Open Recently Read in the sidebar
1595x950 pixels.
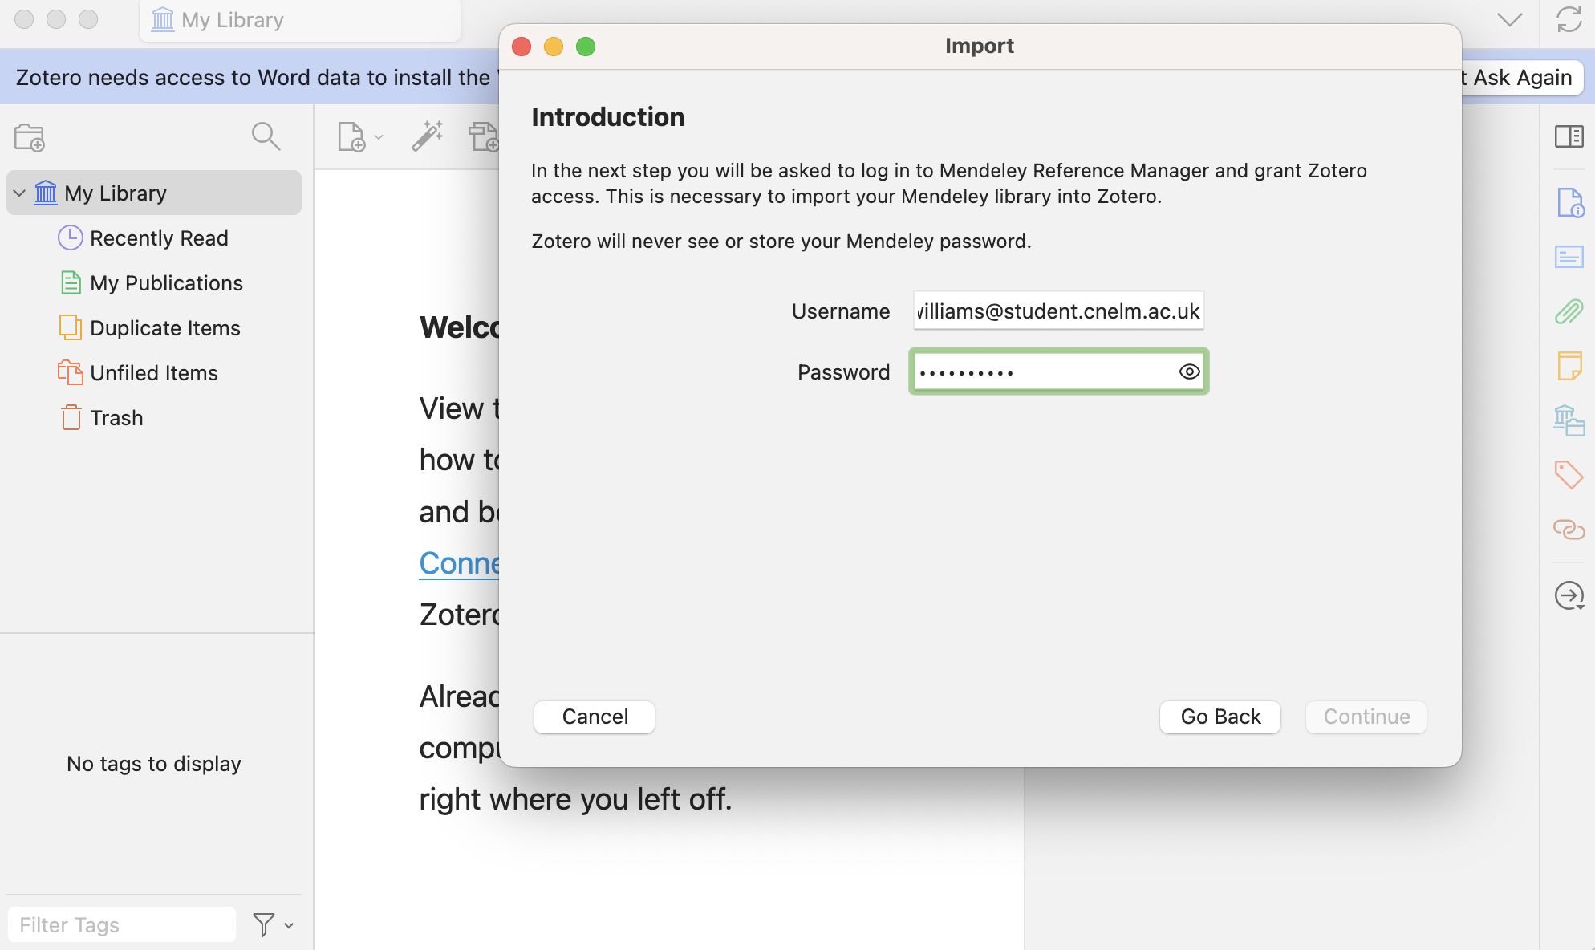point(154,238)
